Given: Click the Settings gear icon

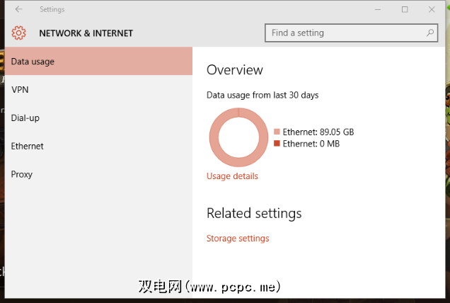Looking at the screenshot, I should (x=19, y=33).
